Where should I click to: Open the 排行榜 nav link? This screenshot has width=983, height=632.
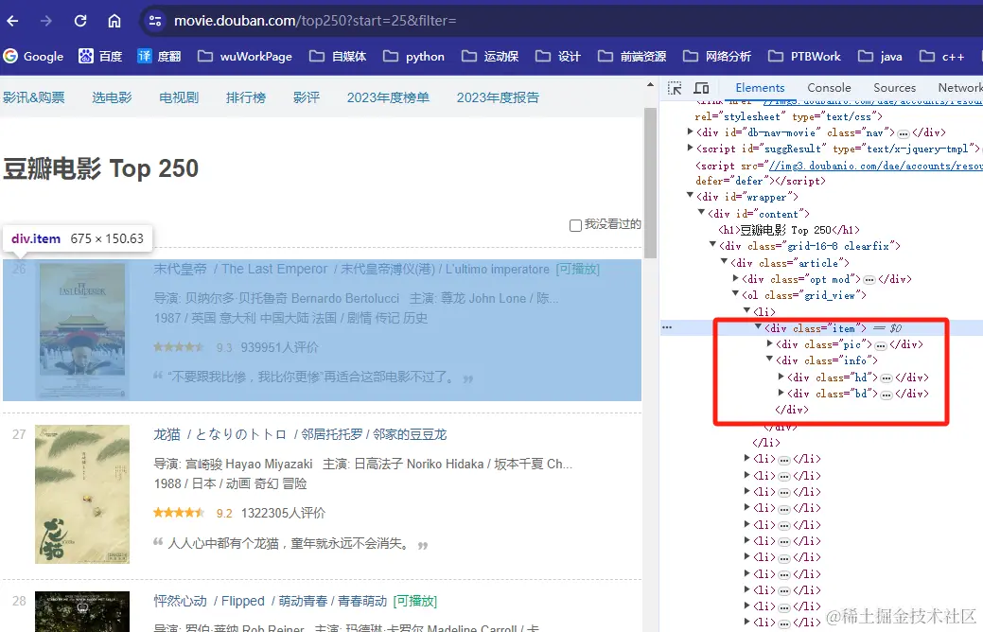[x=246, y=97]
